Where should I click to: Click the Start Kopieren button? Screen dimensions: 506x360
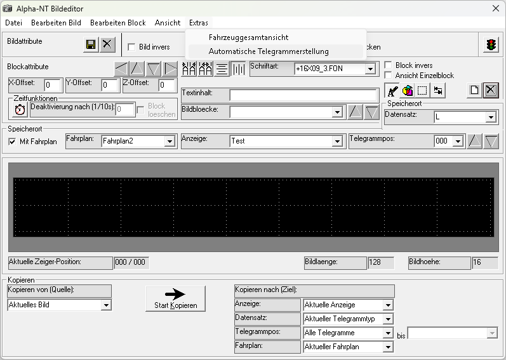pyautogui.click(x=175, y=298)
